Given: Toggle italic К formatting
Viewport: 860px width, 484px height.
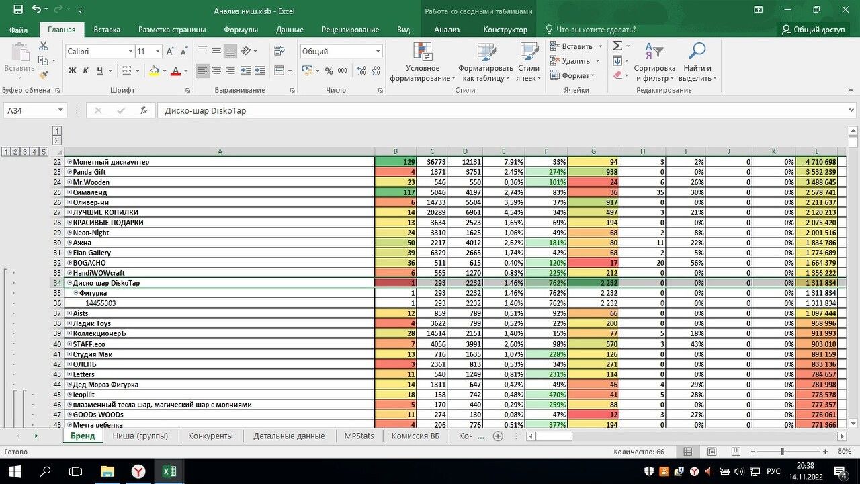Looking at the screenshot, I should coord(86,71).
